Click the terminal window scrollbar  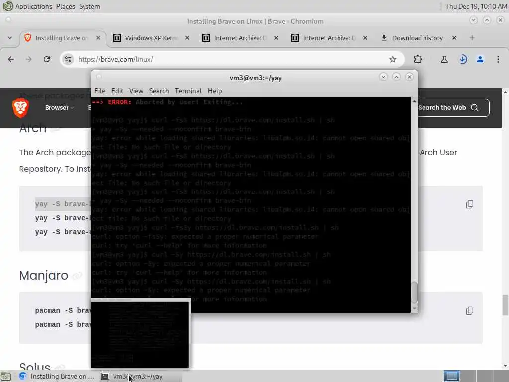(x=414, y=292)
